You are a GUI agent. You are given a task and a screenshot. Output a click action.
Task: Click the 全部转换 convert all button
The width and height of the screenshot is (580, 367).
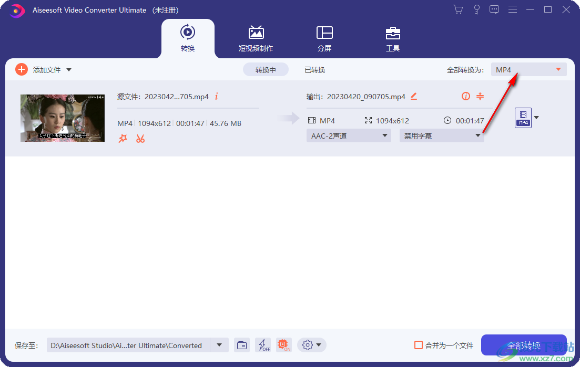pyautogui.click(x=524, y=345)
